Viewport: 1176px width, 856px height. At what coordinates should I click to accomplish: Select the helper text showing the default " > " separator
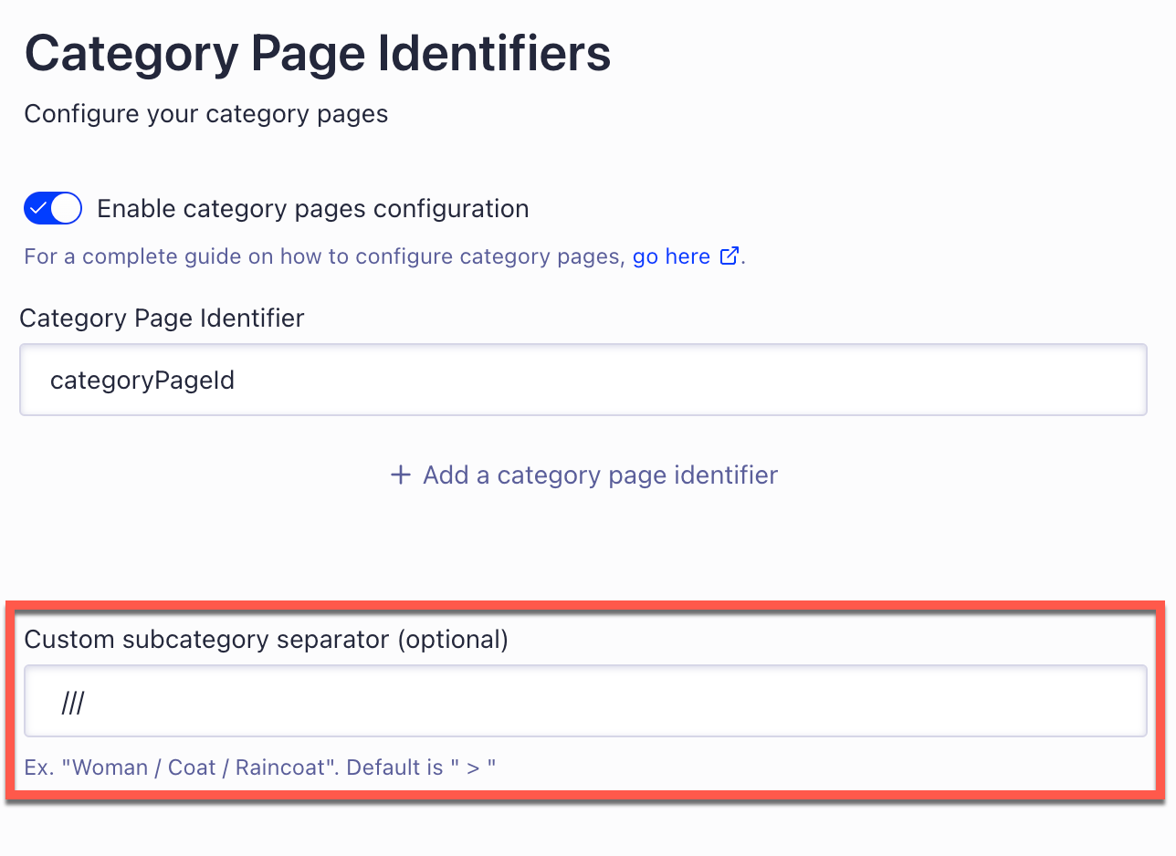click(260, 767)
